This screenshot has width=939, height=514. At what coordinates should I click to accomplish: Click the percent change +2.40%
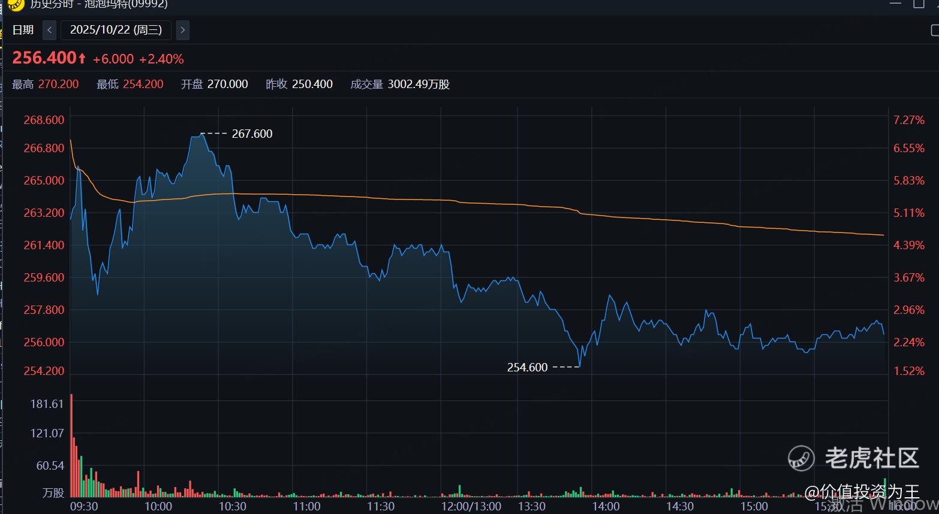161,59
